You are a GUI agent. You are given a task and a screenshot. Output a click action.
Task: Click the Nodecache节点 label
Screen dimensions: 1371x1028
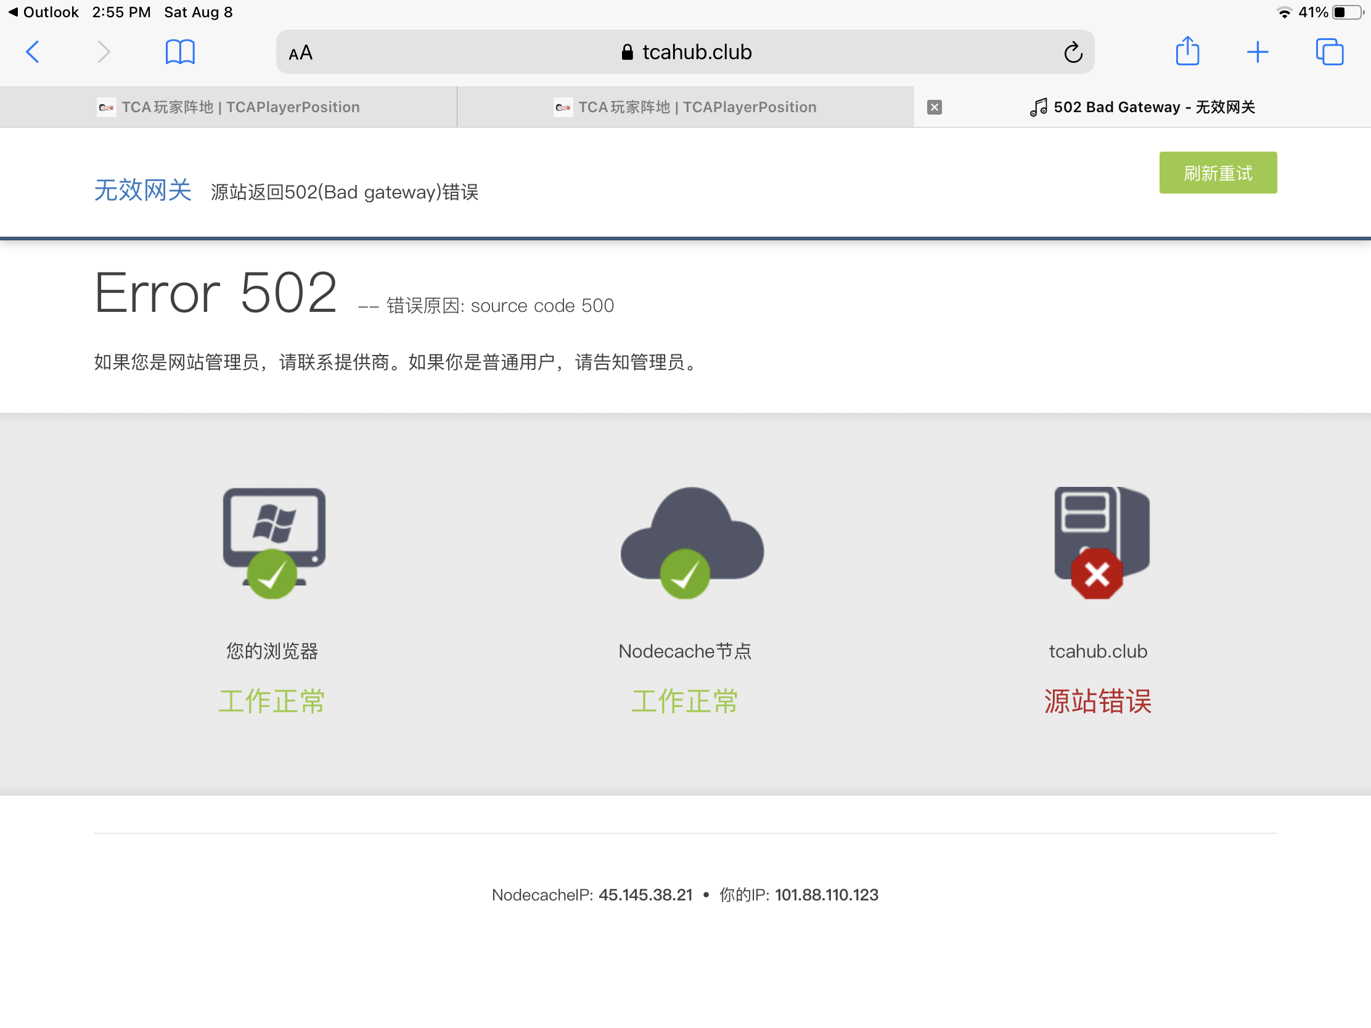(685, 651)
